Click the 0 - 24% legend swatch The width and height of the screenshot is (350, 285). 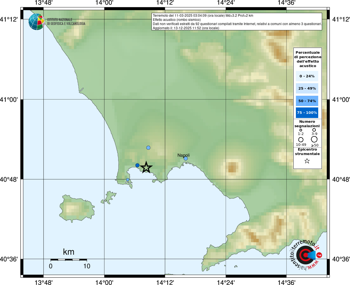[307, 76]
